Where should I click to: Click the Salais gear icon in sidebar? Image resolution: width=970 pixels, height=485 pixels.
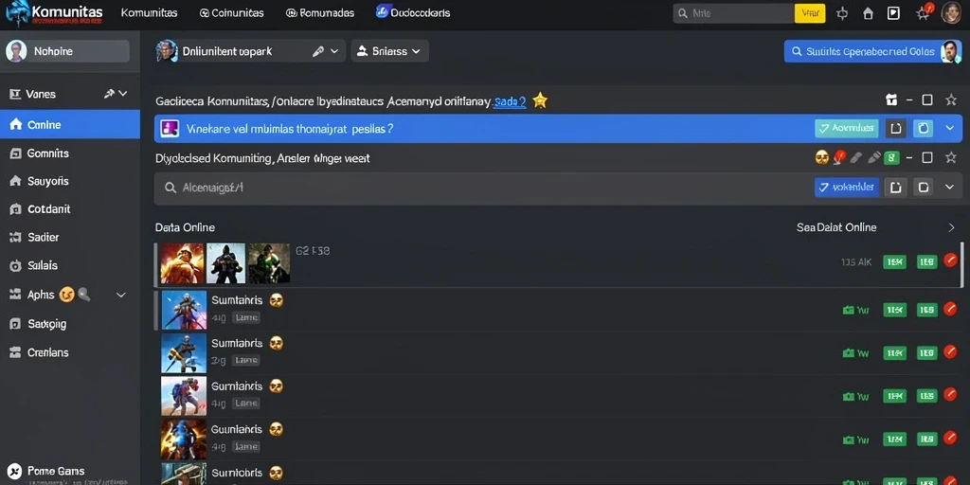pyautogui.click(x=15, y=266)
